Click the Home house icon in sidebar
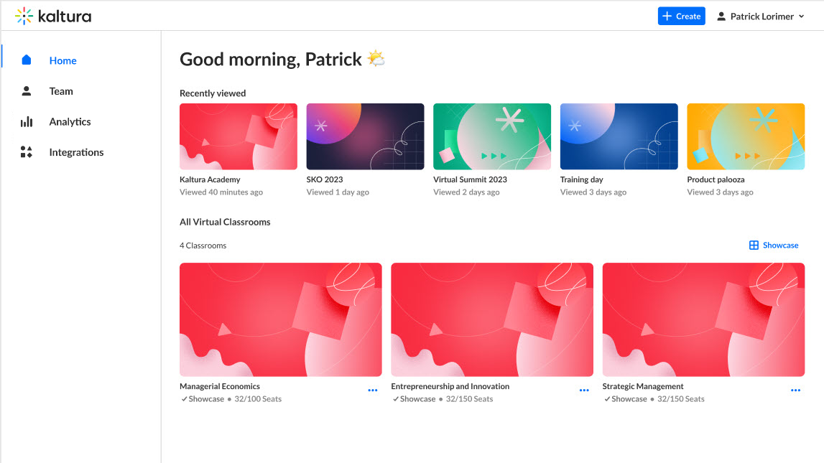 pos(27,60)
